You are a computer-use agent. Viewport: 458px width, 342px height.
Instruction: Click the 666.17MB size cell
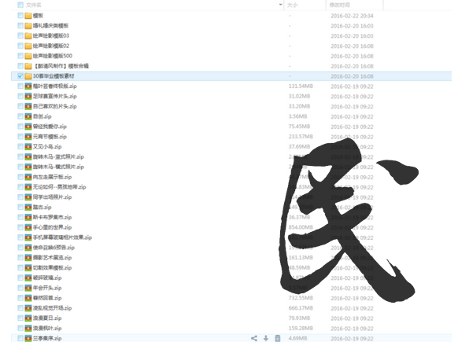(x=301, y=308)
